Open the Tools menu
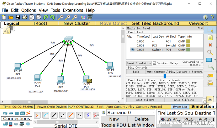 [56, 10]
